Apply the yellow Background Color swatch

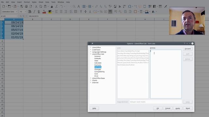click(x=50, y=12)
